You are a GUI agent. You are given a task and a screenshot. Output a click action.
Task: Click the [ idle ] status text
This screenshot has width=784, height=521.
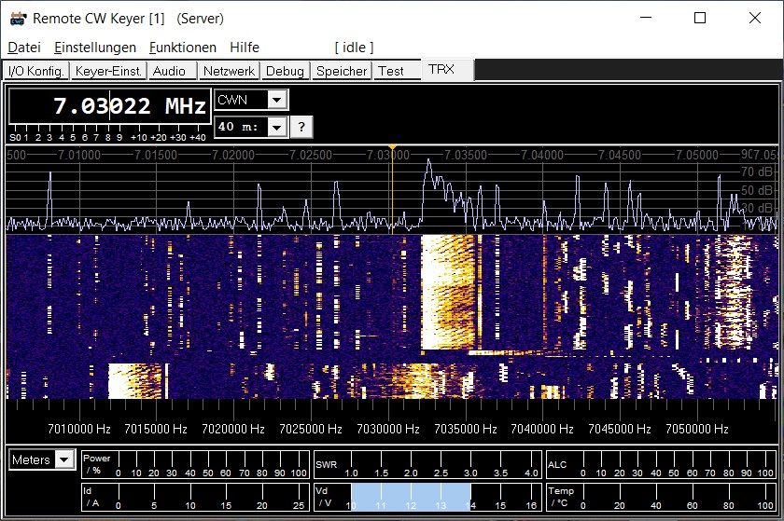pyautogui.click(x=354, y=48)
